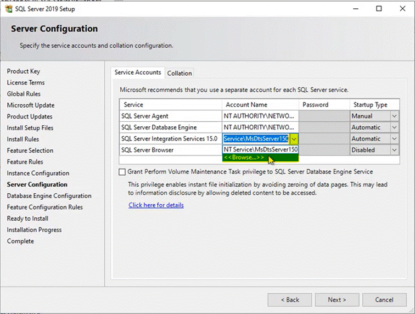Click Instance Configuration step in sidebar

click(x=38, y=173)
